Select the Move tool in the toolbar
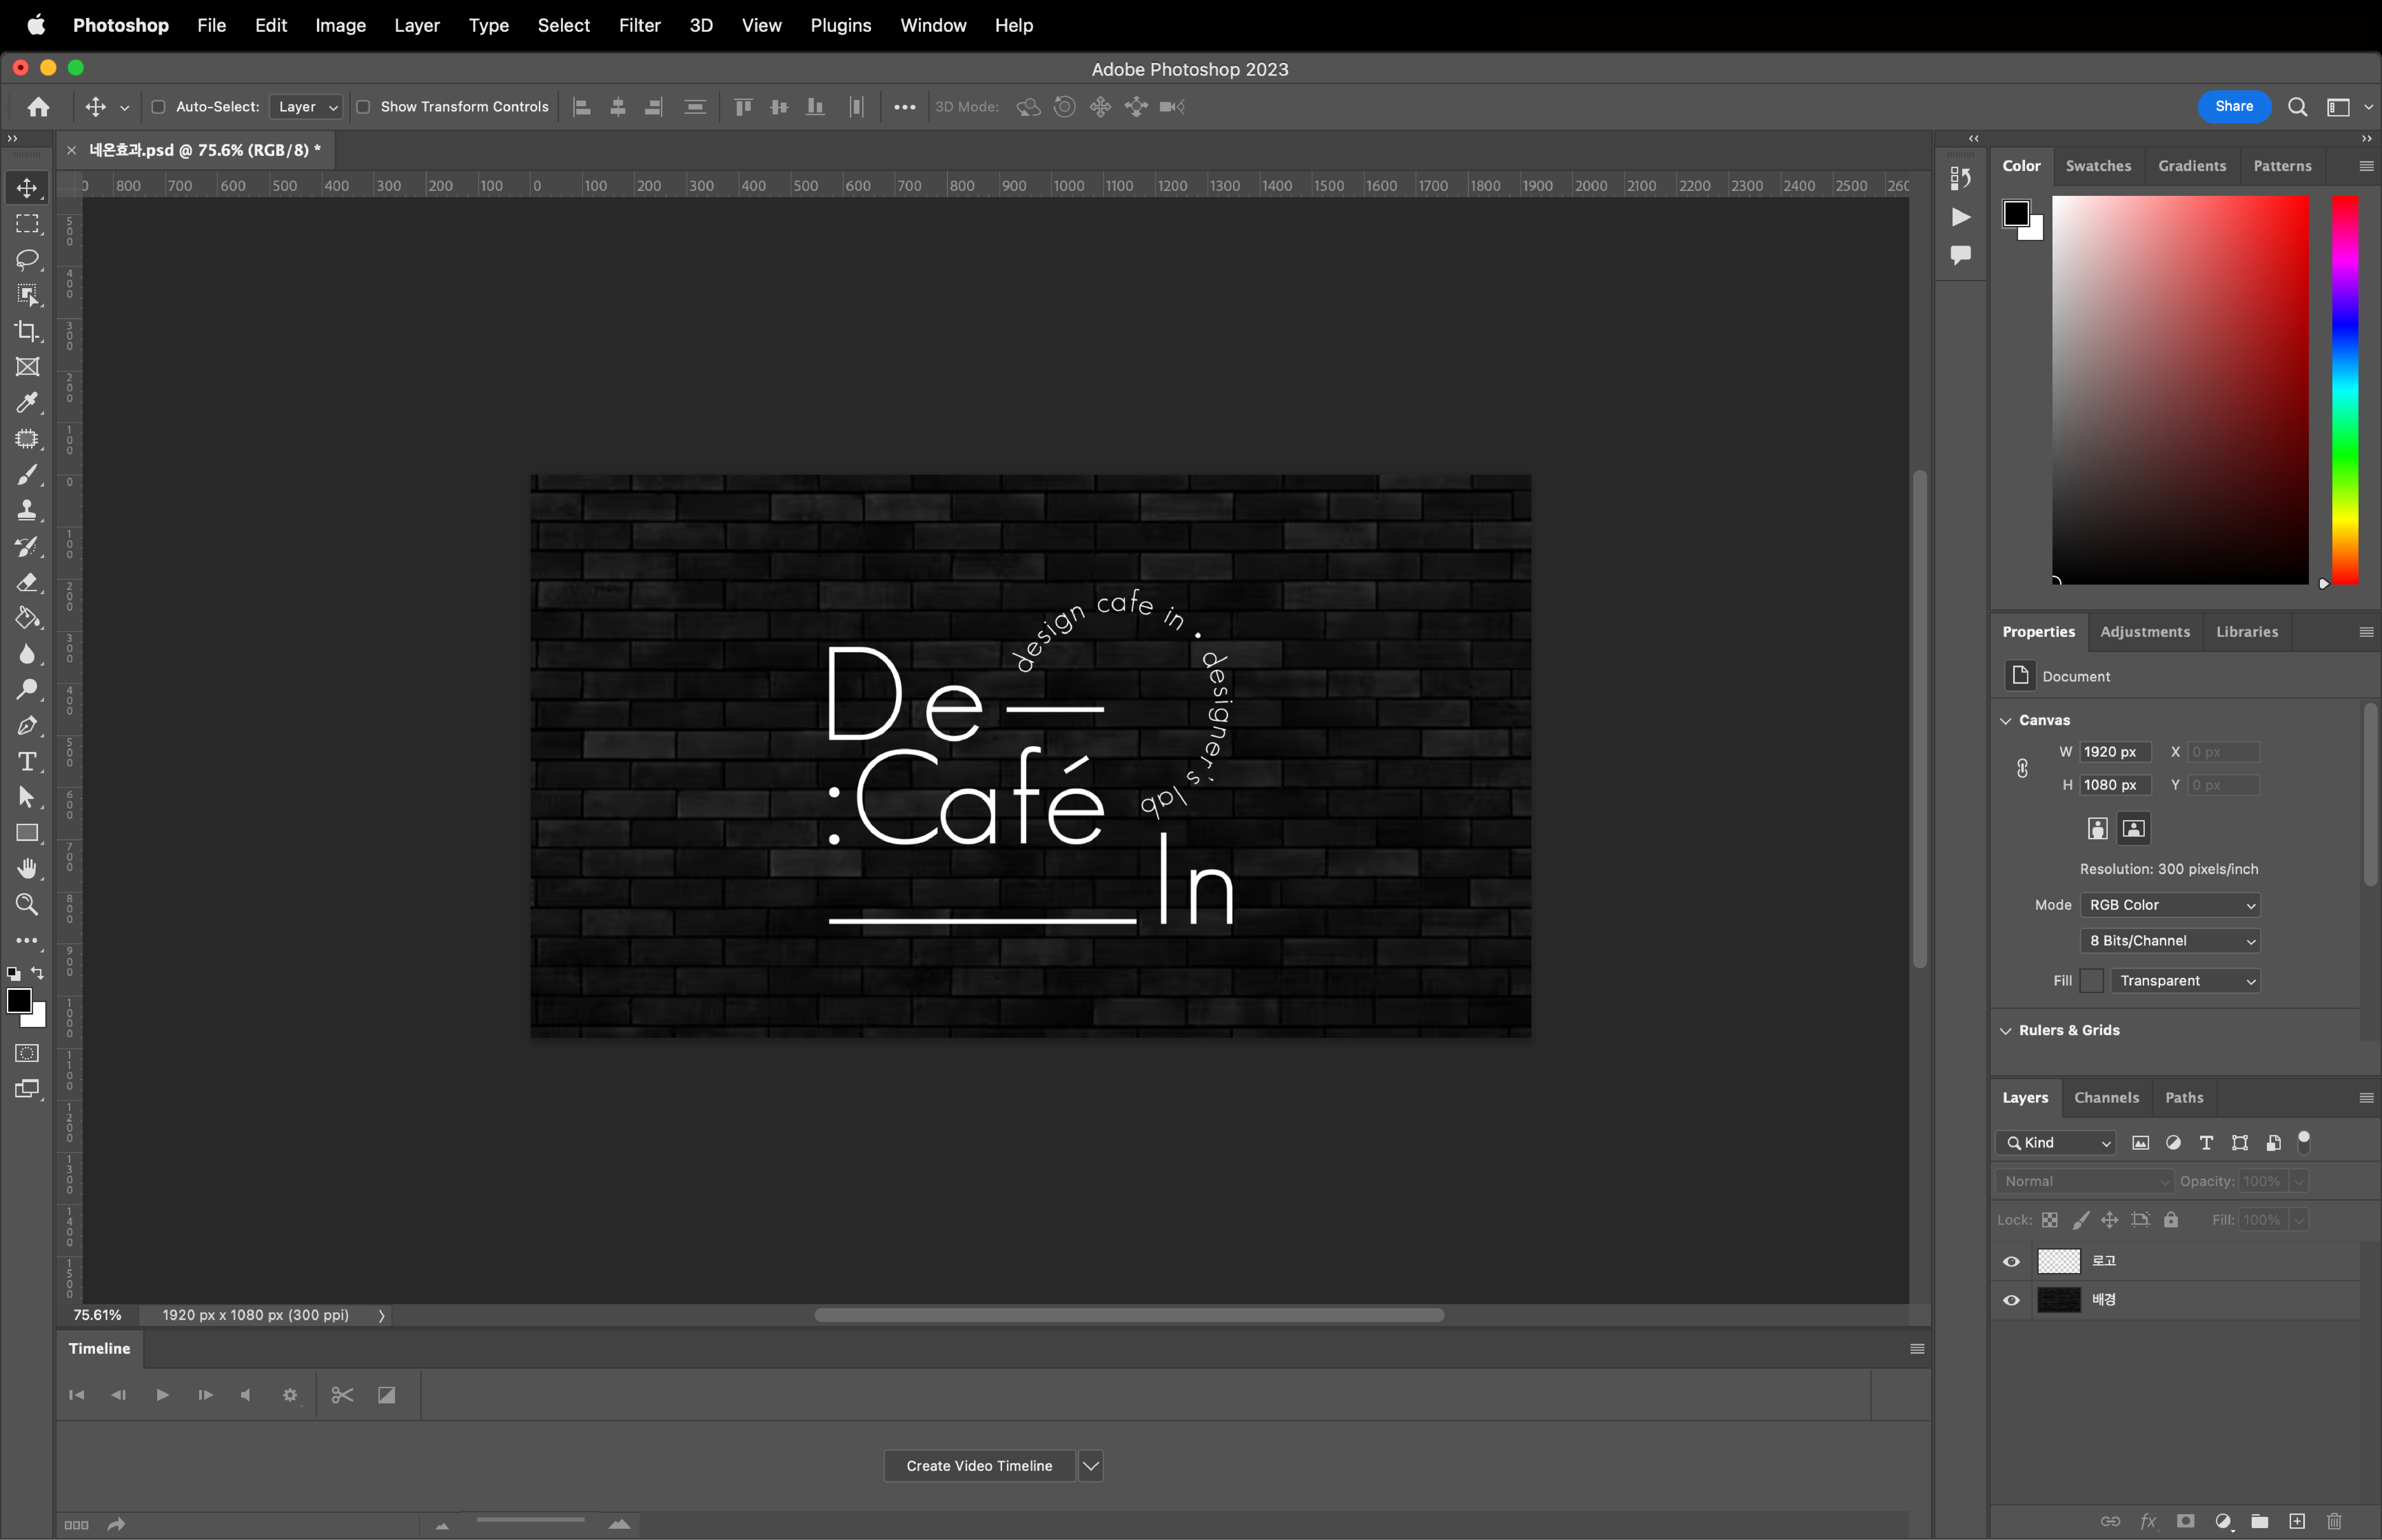 click(x=27, y=188)
